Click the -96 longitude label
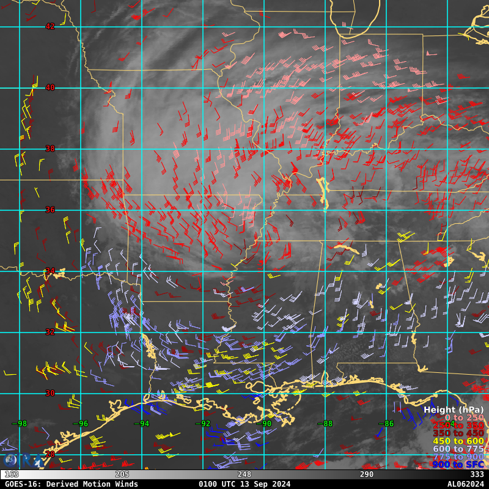The height and width of the screenshot is (489, 489). coord(81,424)
